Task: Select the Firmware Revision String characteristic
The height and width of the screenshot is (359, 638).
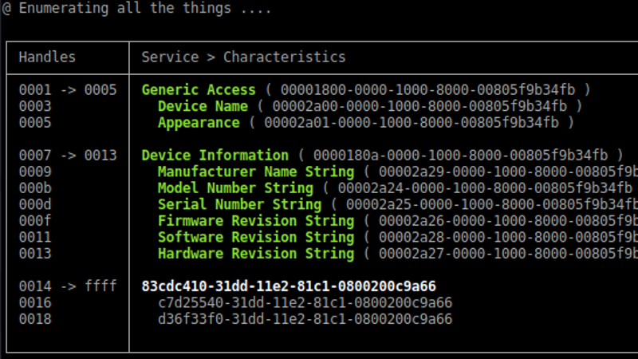Action: point(255,221)
